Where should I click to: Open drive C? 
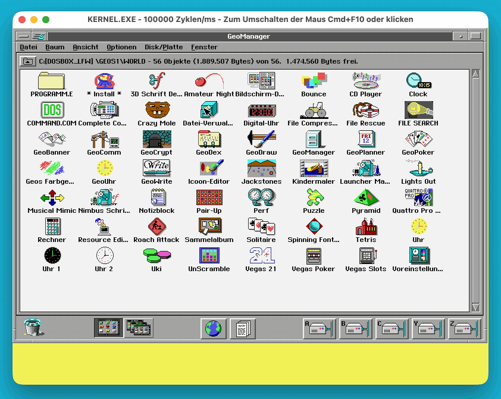click(392, 328)
